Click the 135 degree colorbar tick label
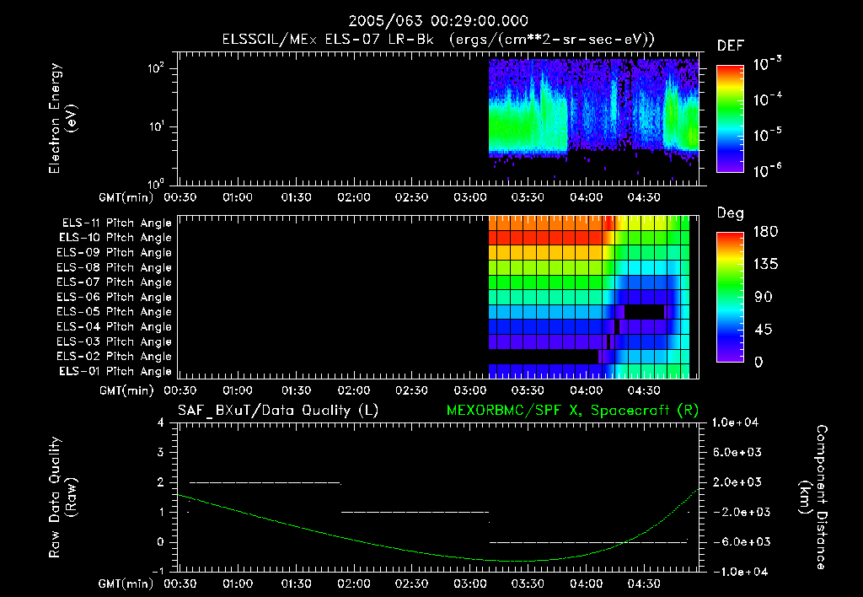 pos(765,265)
